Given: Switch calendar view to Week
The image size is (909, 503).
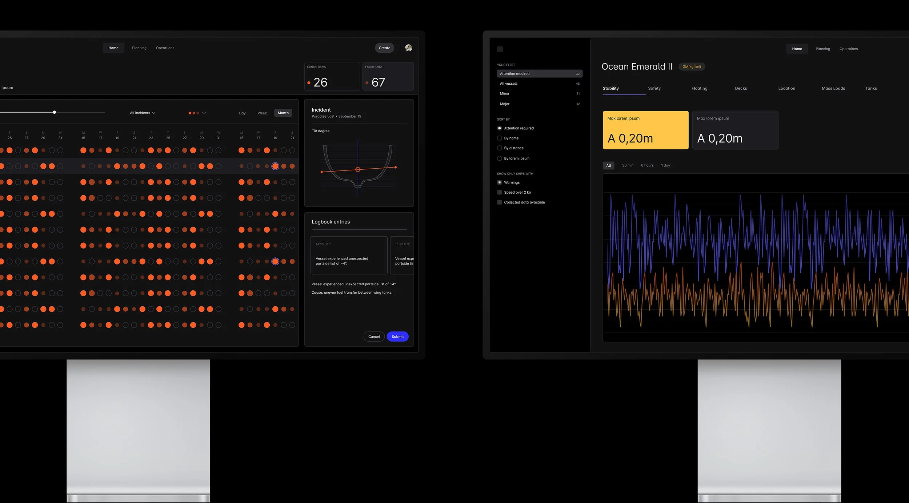Looking at the screenshot, I should [262, 113].
